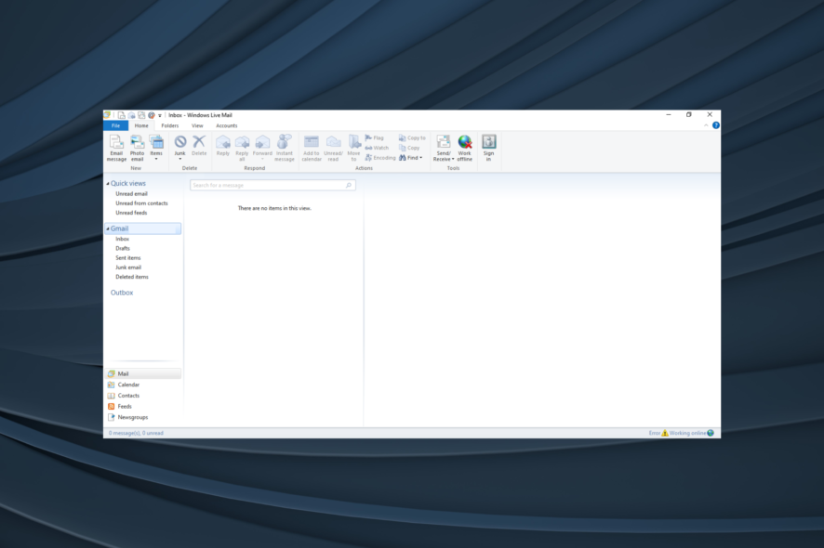This screenshot has height=548, width=824.
Task: Forward the message
Action: click(x=262, y=147)
